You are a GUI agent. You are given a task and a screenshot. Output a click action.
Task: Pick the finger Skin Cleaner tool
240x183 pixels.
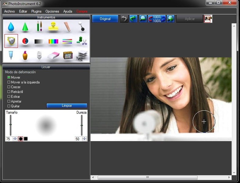(67, 27)
